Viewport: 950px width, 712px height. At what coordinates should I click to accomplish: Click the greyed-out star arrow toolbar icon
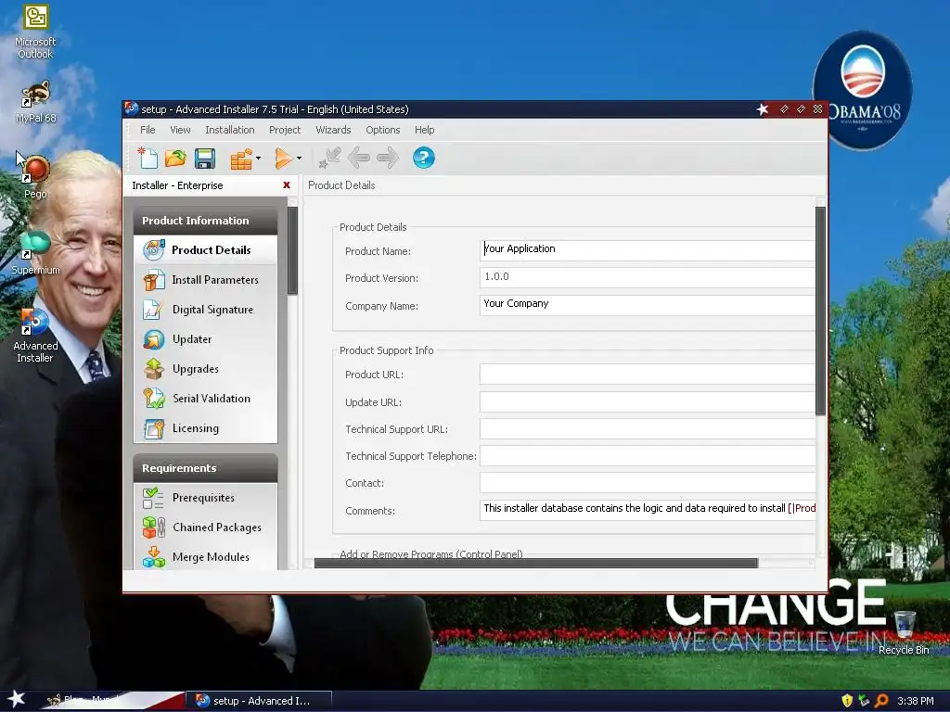click(329, 158)
